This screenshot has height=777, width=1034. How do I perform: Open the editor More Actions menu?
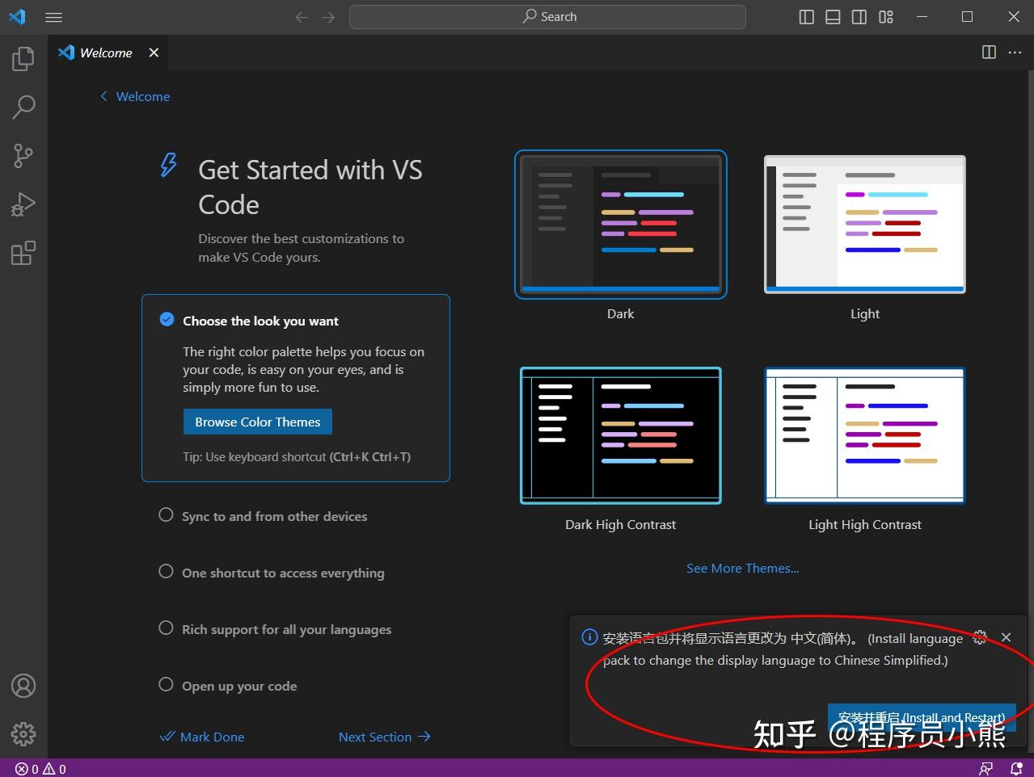[1015, 52]
